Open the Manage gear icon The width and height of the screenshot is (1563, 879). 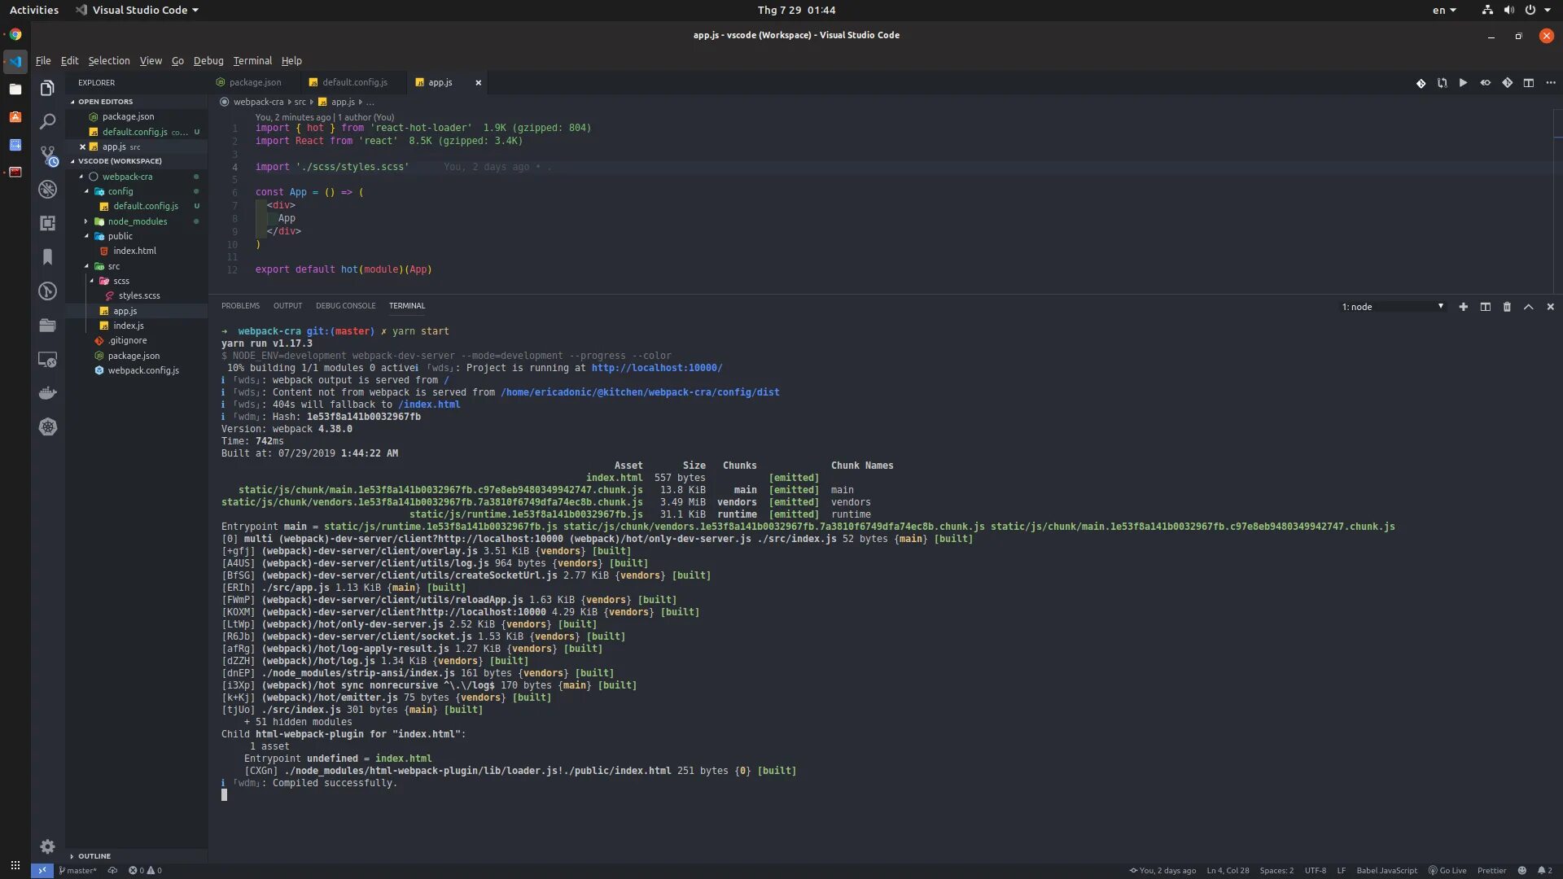[x=47, y=846]
